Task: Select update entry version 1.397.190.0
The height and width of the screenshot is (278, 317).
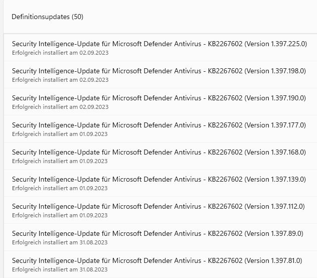Action: (x=159, y=98)
